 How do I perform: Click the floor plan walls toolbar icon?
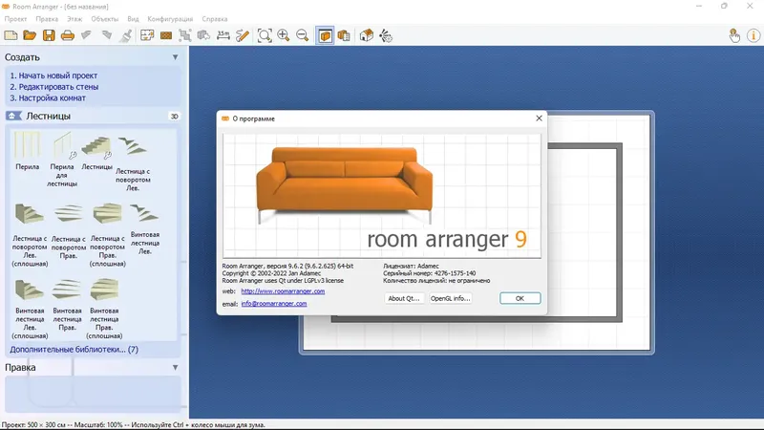click(147, 35)
